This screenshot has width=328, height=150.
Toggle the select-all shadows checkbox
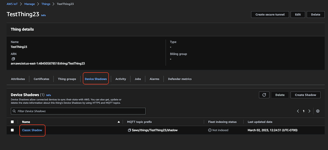12,122
